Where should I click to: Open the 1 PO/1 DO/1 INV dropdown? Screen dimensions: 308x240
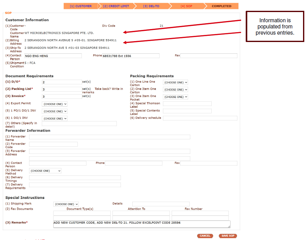(55, 111)
